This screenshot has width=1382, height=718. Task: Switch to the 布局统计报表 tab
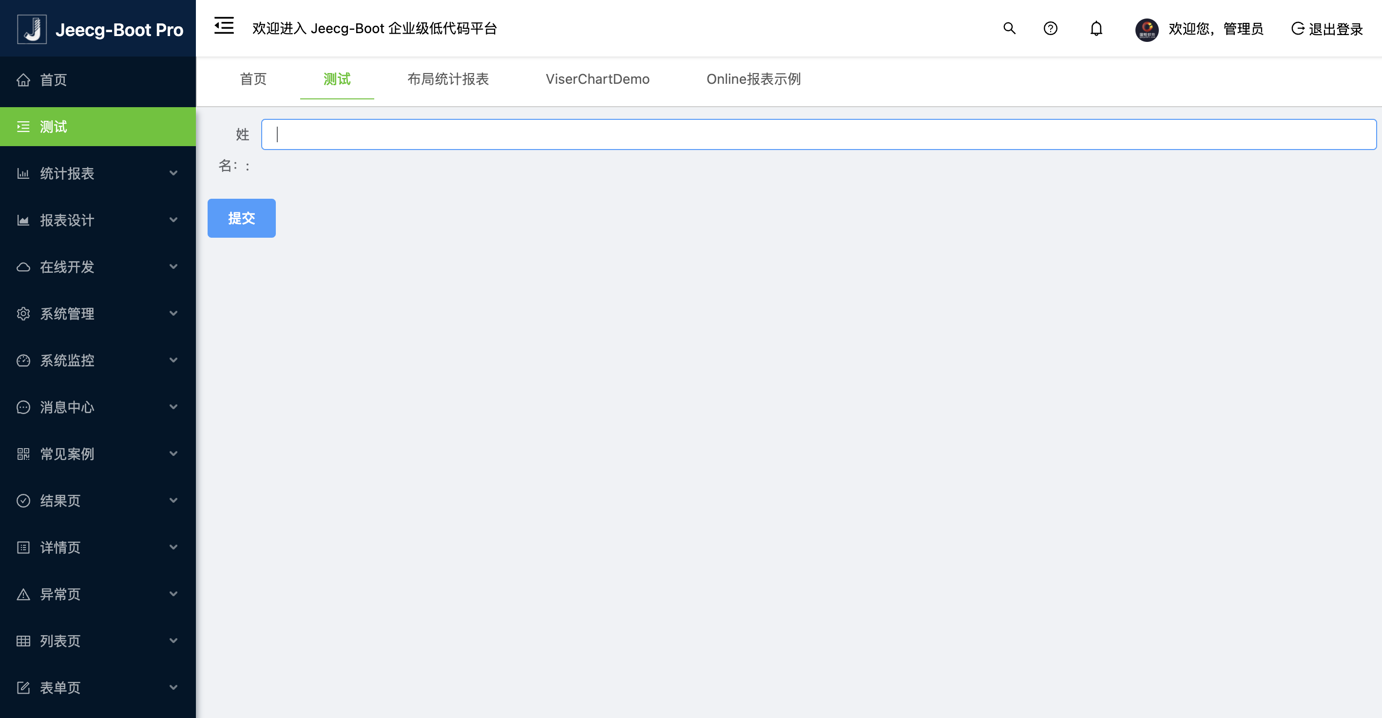coord(448,79)
